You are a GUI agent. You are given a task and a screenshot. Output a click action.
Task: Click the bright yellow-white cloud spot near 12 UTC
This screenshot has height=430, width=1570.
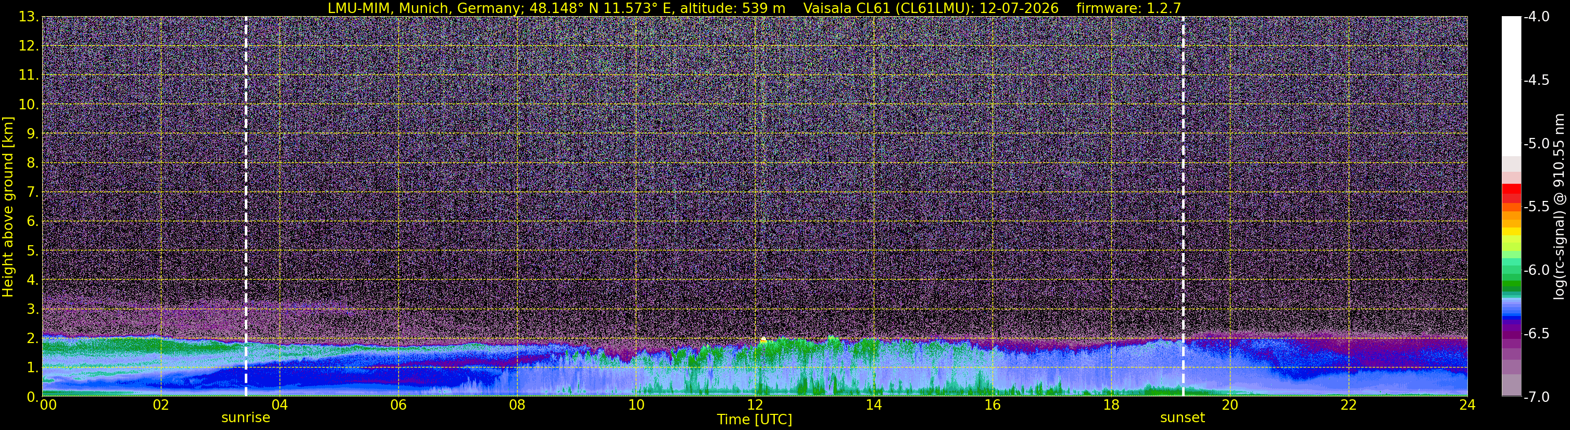(x=763, y=340)
